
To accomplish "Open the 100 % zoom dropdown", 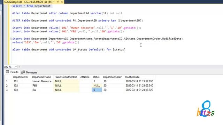I will click(x=16, y=67).
